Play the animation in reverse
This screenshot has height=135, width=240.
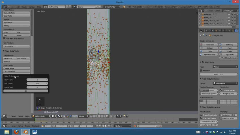(103, 126)
